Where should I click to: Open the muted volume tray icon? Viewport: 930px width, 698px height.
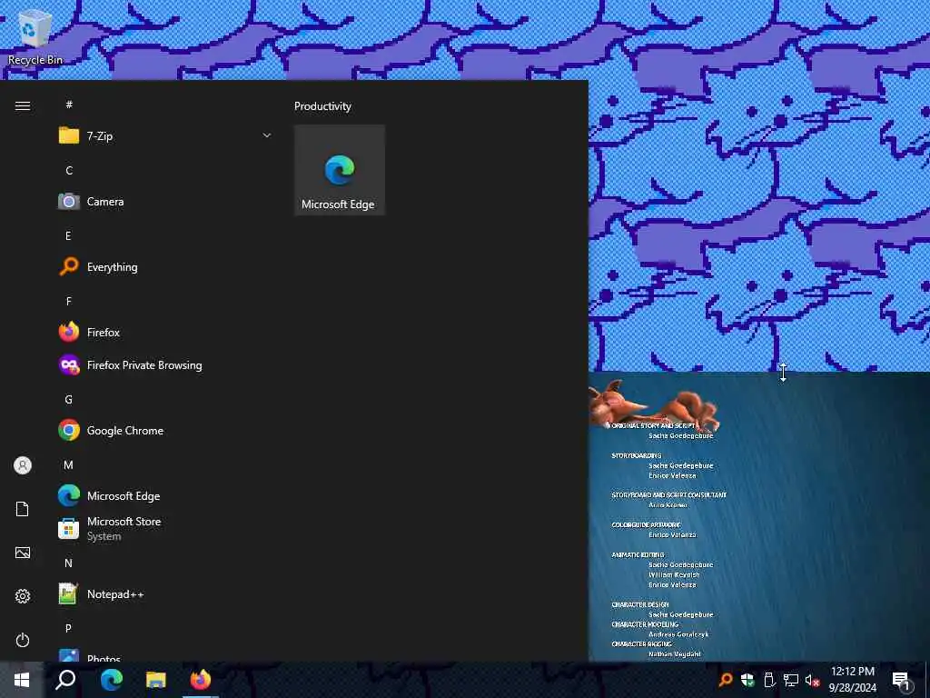click(x=812, y=680)
